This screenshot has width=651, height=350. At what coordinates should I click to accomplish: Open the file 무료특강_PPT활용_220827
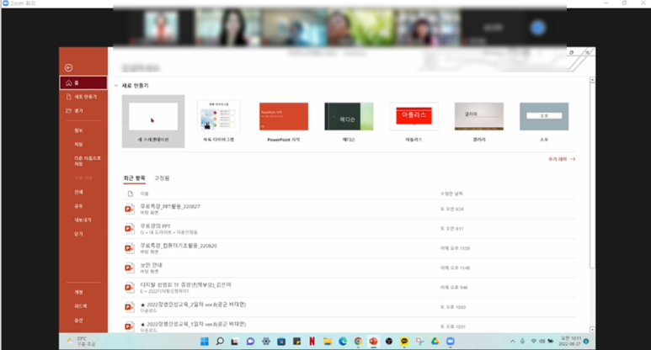point(349,209)
